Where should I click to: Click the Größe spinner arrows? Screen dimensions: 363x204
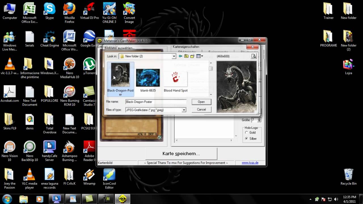tap(259, 120)
